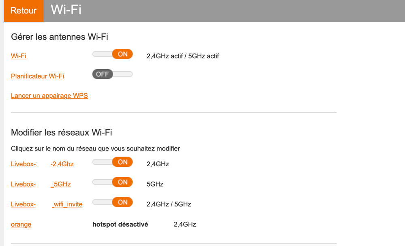Image resolution: width=405 pixels, height=246 pixels.
Task: Start WPS pairing for the Livebox
Action: [x=49, y=95]
